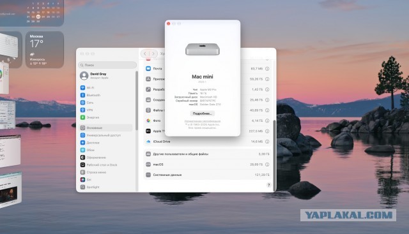The image size is (409, 234).
Task: Open the Москва 17° weather widget
Action: point(45,50)
